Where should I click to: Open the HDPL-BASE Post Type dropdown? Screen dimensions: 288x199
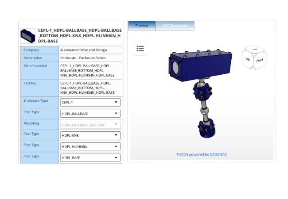pos(90,157)
